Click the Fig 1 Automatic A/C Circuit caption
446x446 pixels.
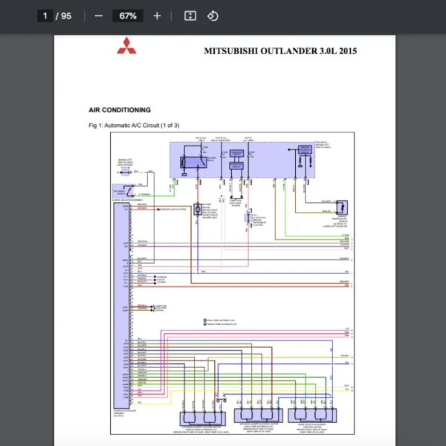point(134,126)
